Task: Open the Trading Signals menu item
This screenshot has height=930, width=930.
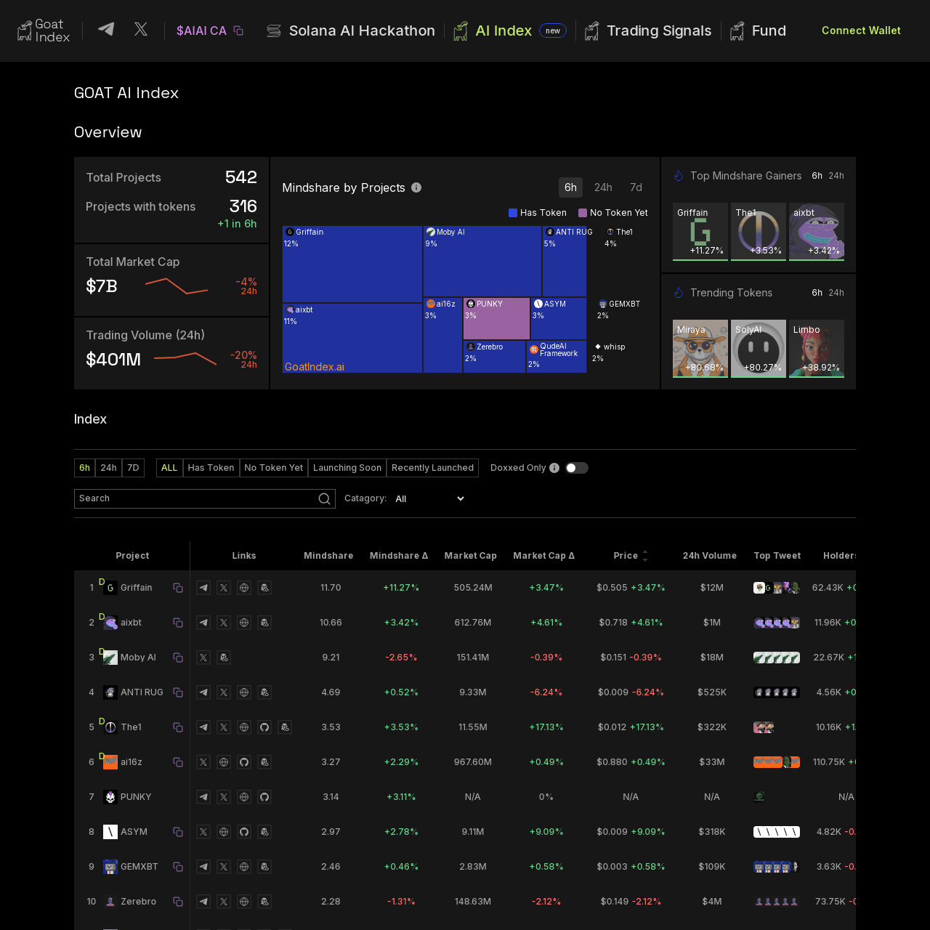Action: tap(658, 31)
